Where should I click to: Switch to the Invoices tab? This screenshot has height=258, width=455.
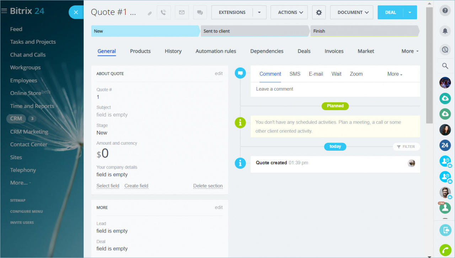(334, 51)
